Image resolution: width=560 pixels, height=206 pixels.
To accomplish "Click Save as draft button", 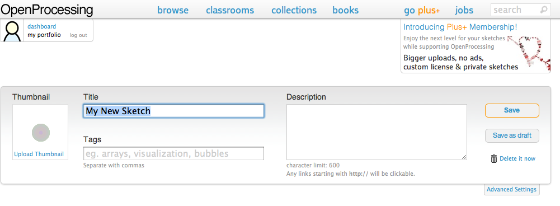I will point(512,135).
